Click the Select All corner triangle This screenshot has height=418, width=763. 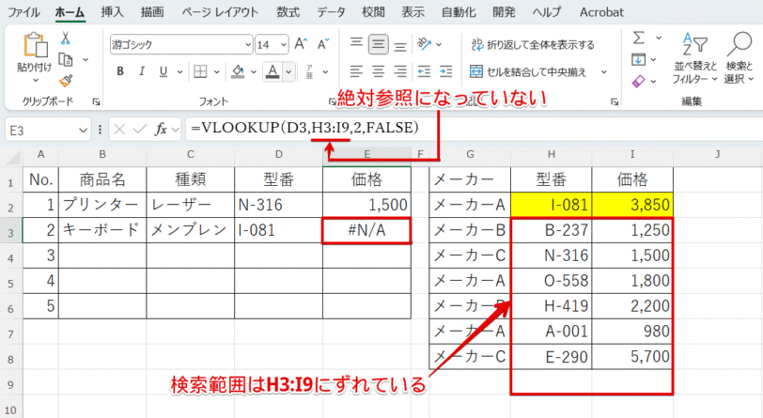12,157
